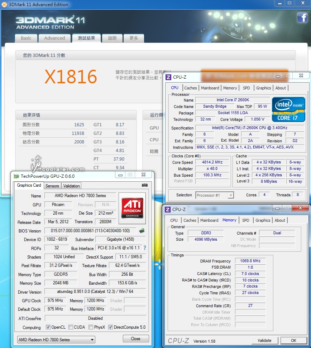Open SPD tab in lower CPU-Z window
The image size is (311, 348).
tap(245, 220)
